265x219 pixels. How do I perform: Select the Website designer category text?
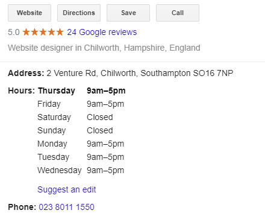click(104, 48)
